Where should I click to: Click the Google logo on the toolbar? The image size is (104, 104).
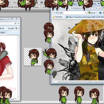(59, 13)
